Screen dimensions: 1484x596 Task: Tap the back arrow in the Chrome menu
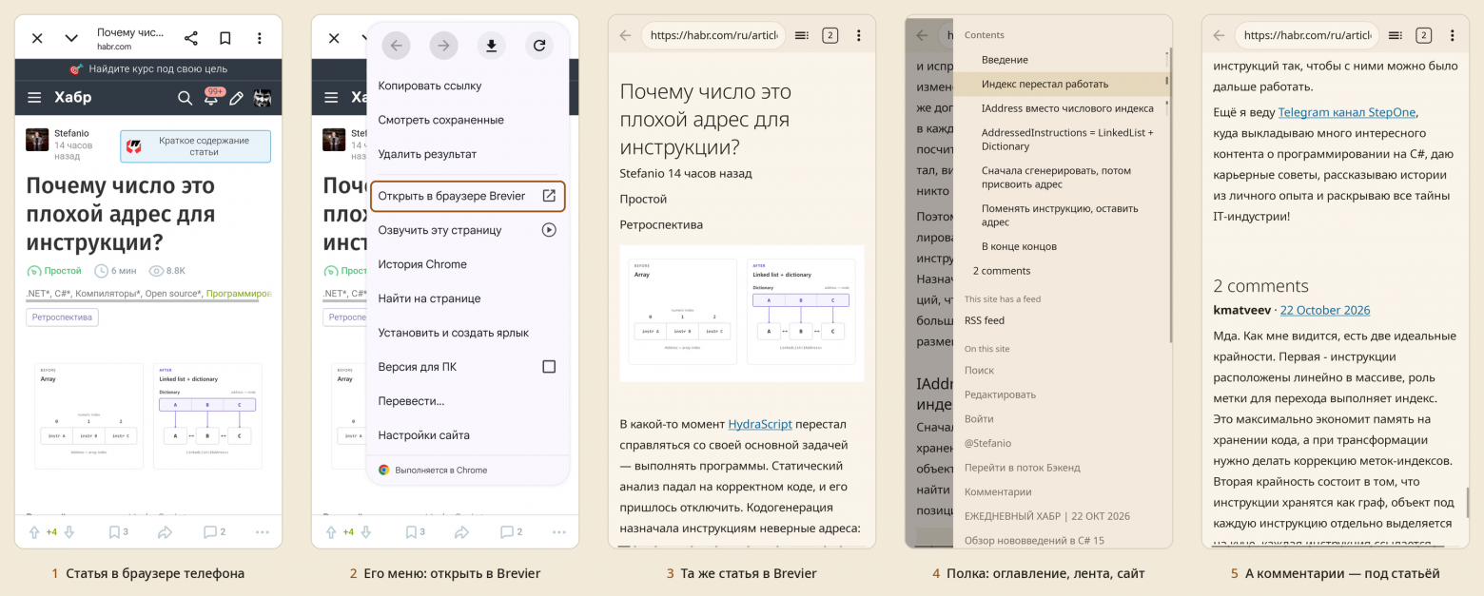pos(397,45)
